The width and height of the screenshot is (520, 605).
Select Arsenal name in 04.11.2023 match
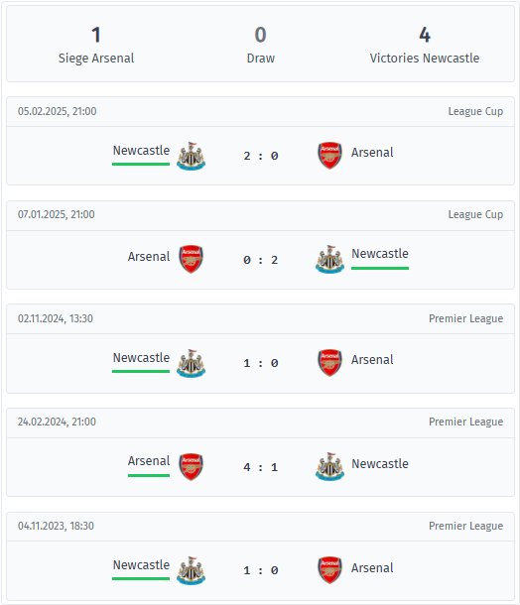coord(372,568)
